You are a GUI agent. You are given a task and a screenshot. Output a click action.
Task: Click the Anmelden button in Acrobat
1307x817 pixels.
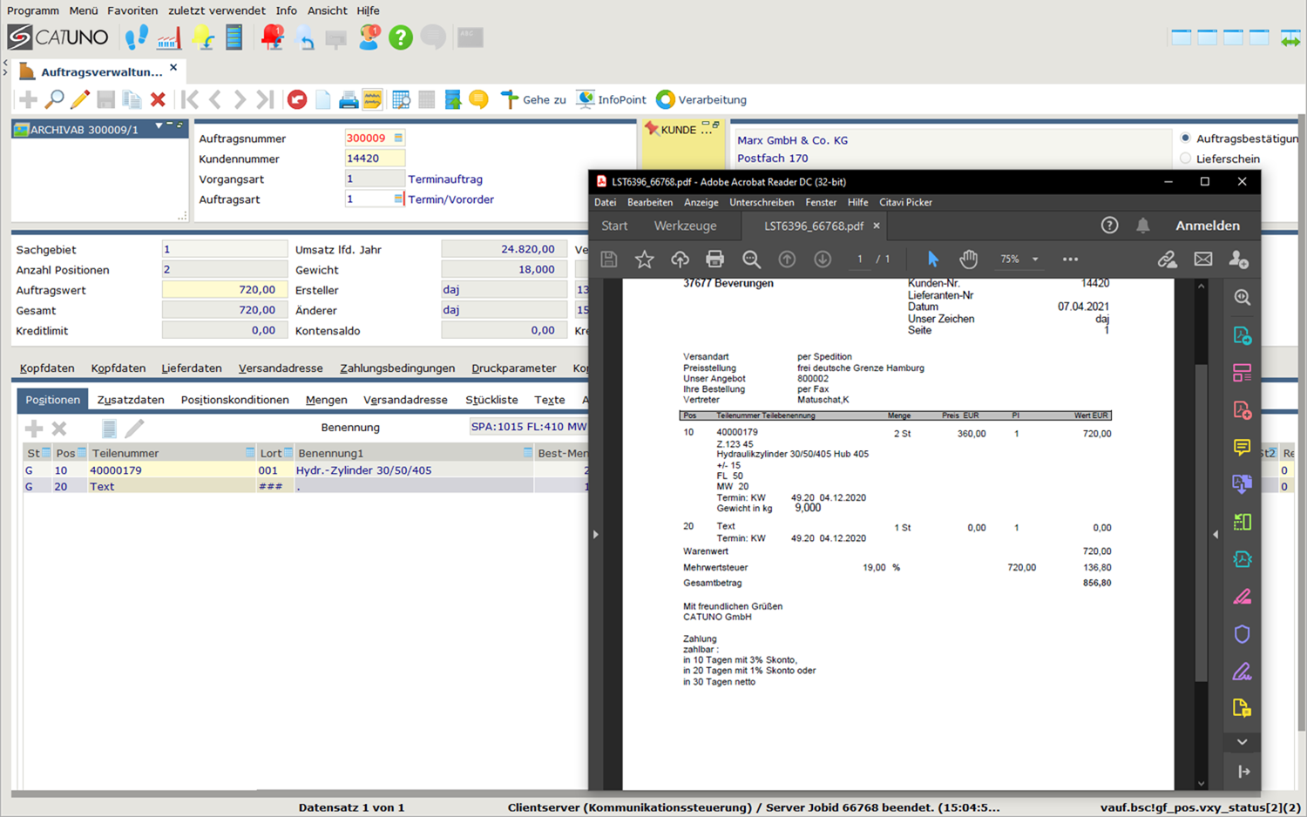pyautogui.click(x=1207, y=226)
